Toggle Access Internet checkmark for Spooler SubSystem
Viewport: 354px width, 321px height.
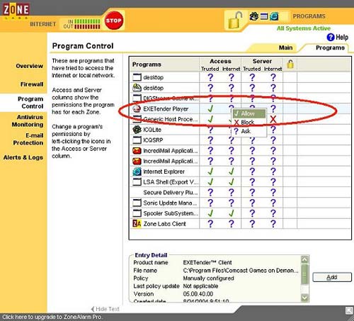232,213
